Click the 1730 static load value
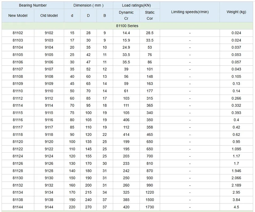 [150, 207]
